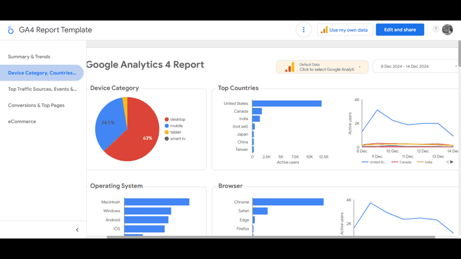Go to Conversions & Top Pages
Screen dimensions: 461x259
[x=36, y=106]
